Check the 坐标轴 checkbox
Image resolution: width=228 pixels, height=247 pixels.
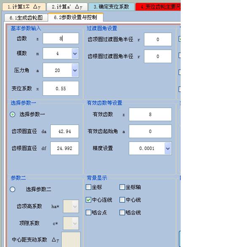click(x=122, y=187)
